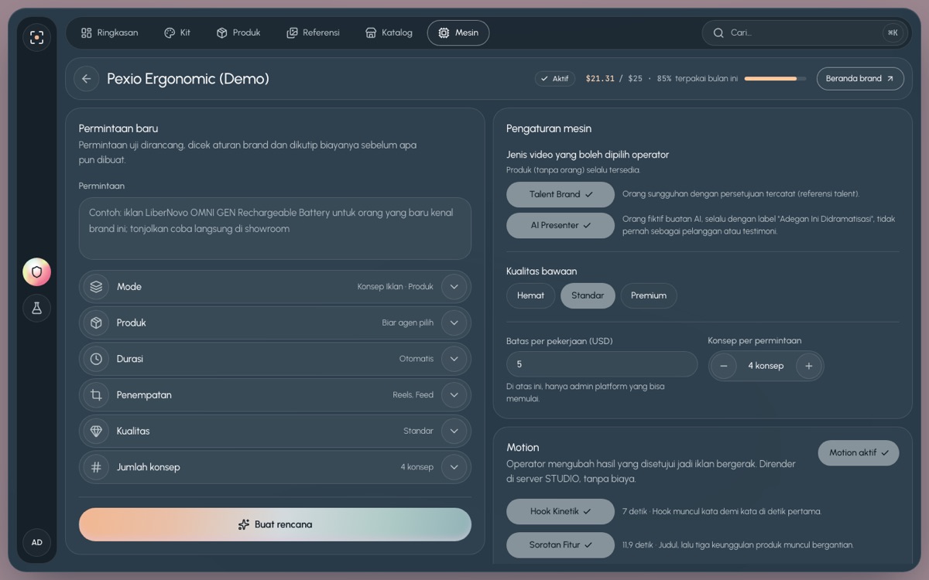
Task: Click "Konsep Iklan · Produk" mode value
Action: click(x=395, y=287)
